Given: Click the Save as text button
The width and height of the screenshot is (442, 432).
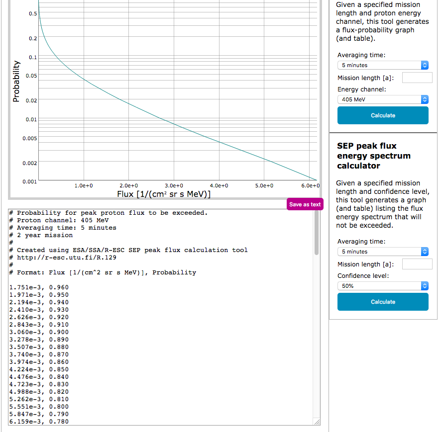Looking at the screenshot, I should click(305, 204).
